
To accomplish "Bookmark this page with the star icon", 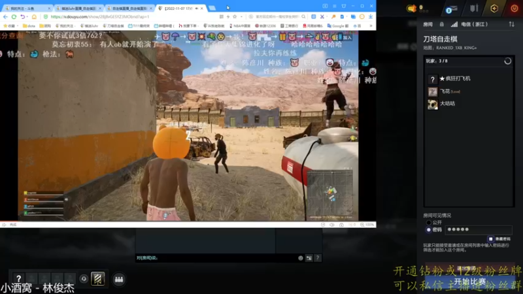I will (235, 17).
